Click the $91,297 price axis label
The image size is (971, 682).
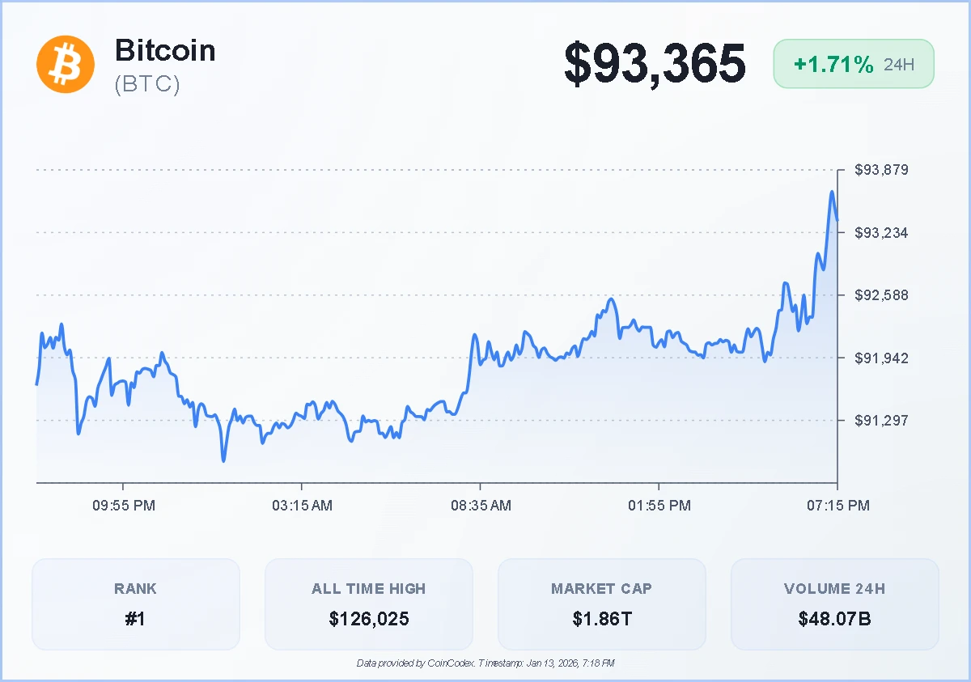point(881,420)
